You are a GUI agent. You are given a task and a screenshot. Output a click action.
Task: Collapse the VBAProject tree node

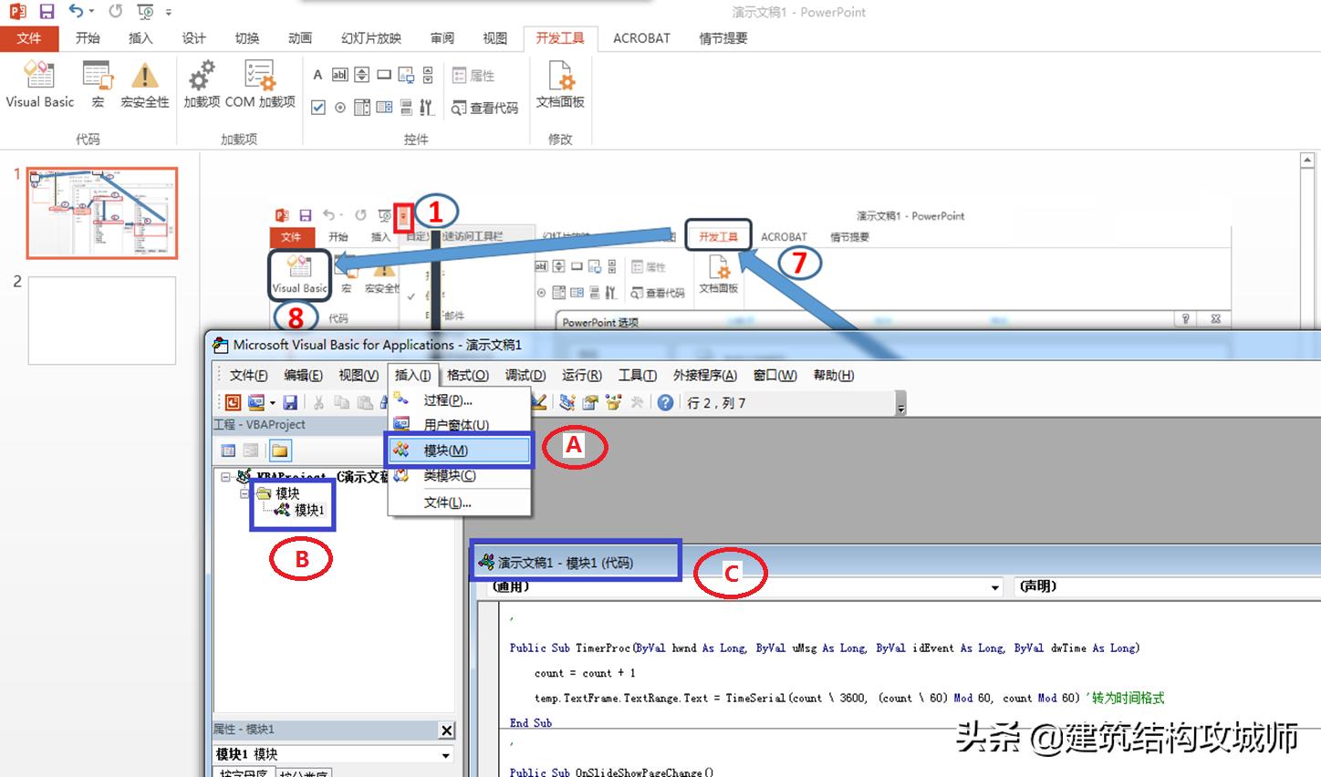coord(225,477)
